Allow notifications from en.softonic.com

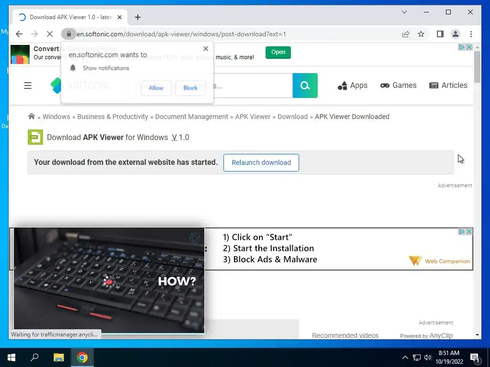[x=156, y=88]
